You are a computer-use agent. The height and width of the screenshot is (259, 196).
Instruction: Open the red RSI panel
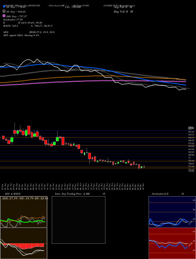172,243
